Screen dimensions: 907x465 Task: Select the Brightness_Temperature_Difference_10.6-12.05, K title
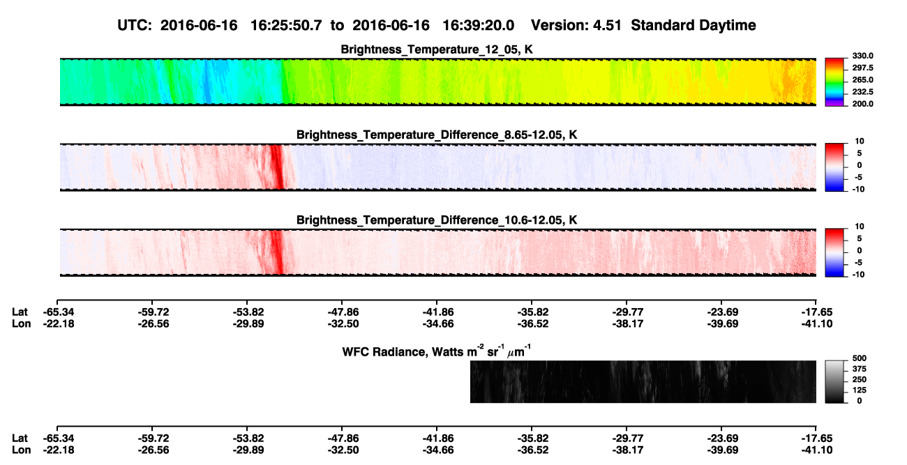tap(437, 220)
